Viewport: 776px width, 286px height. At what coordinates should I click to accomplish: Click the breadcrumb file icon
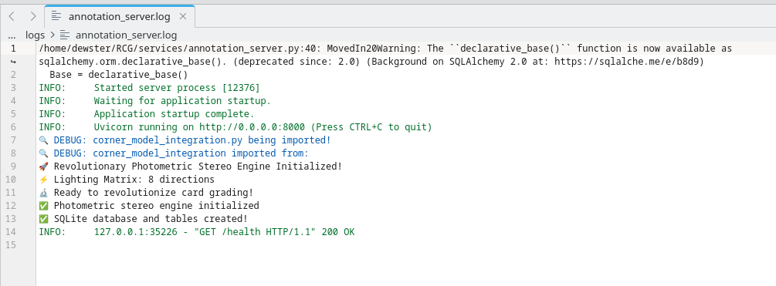(x=66, y=35)
